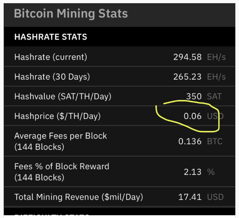
Task: Click the BTC unit beside 0.136
Action: tap(214, 141)
